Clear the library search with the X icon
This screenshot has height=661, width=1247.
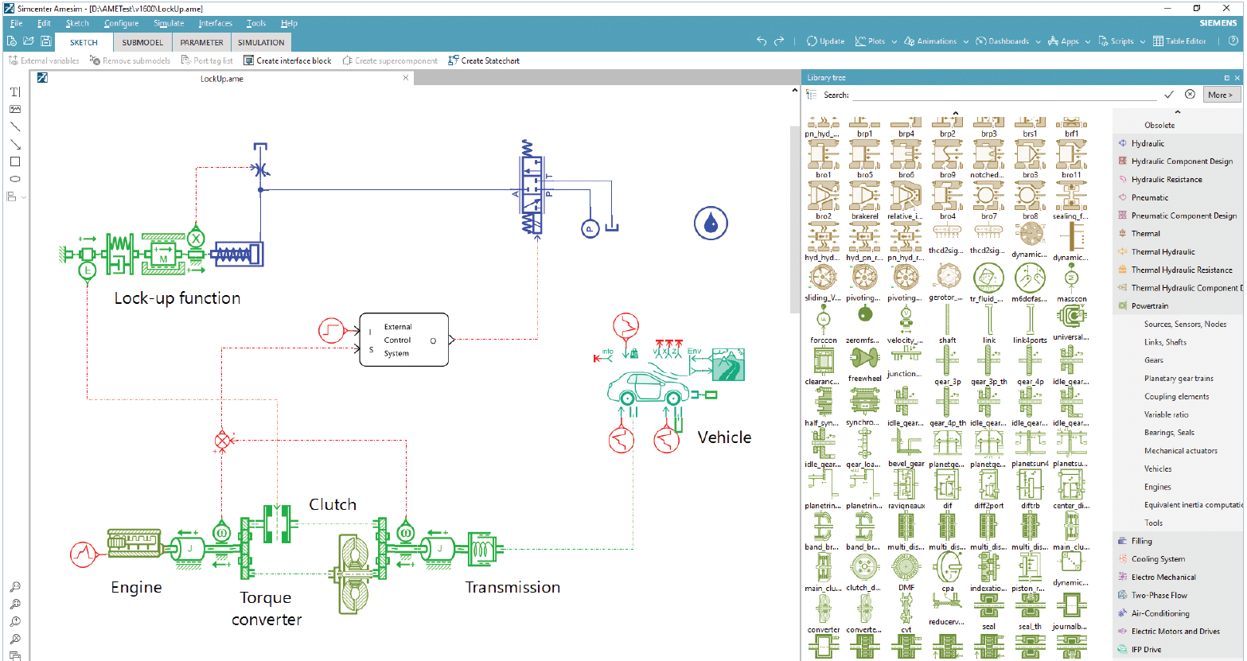tap(1190, 94)
